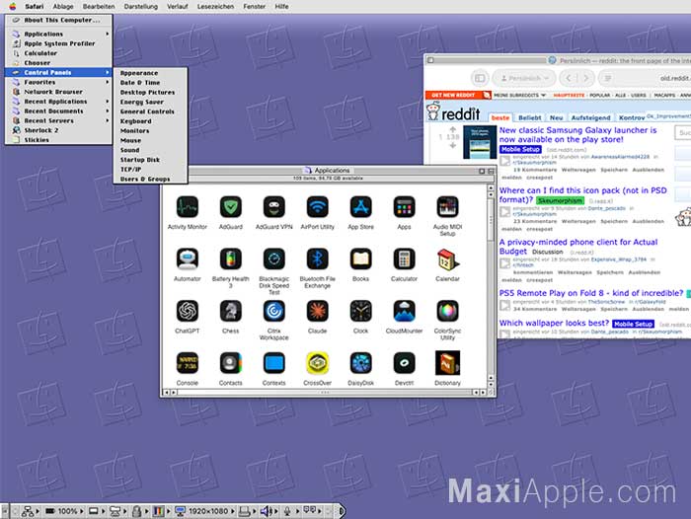Click GET NEW REDDIT button

pyautogui.click(x=458, y=95)
